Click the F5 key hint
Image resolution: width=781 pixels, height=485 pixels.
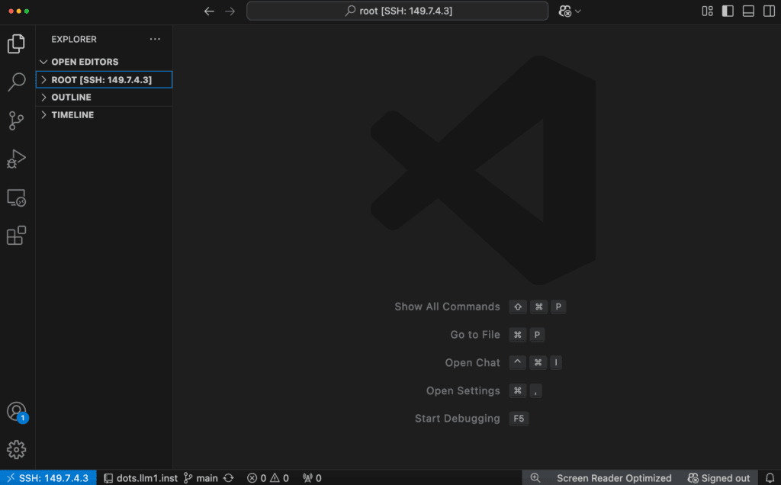[x=519, y=419]
